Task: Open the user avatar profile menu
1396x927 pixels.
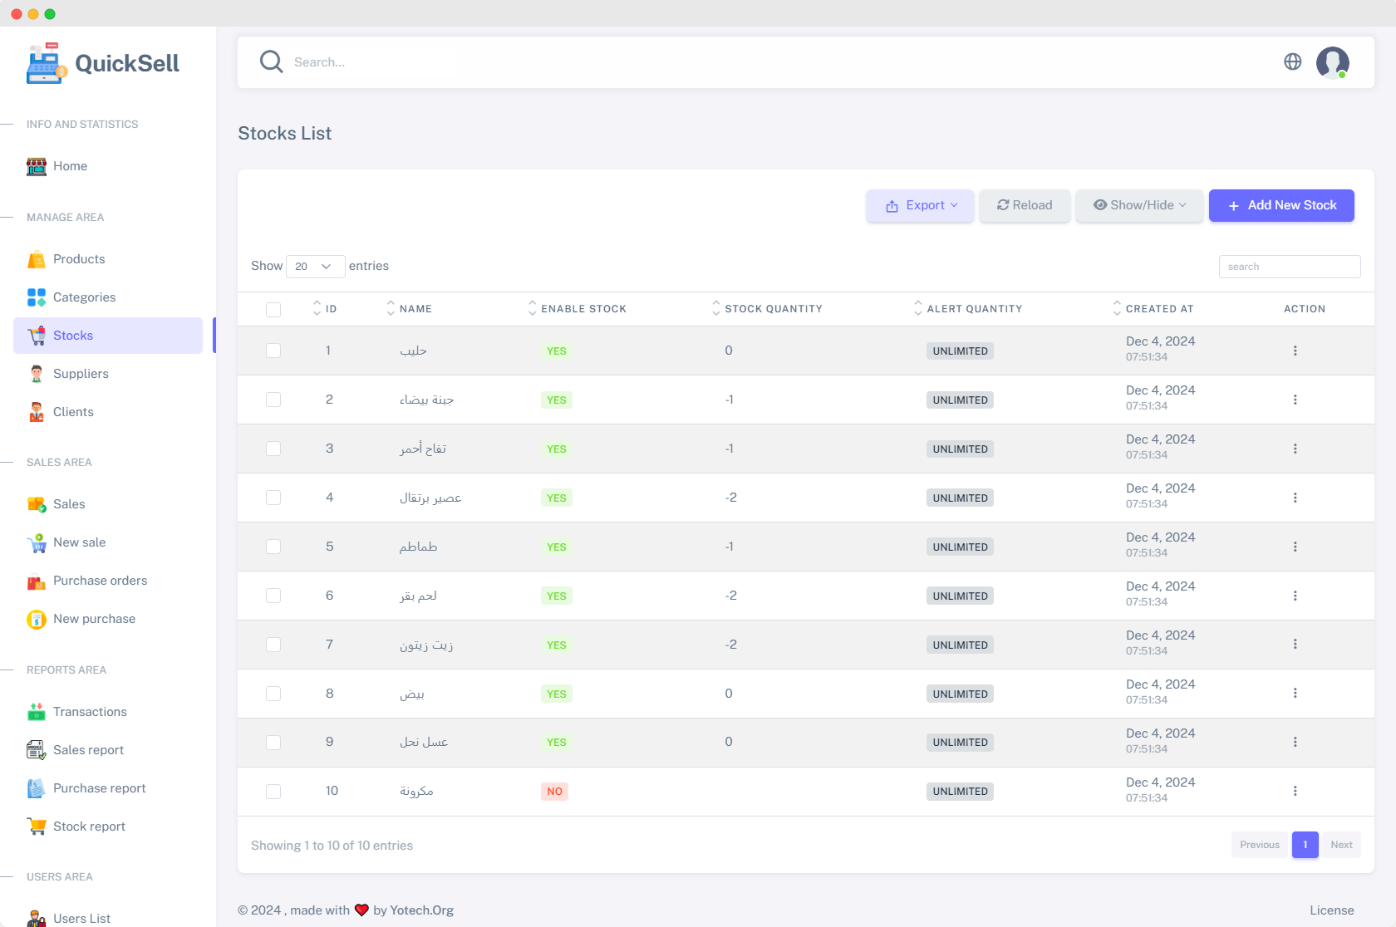Action: click(x=1333, y=62)
